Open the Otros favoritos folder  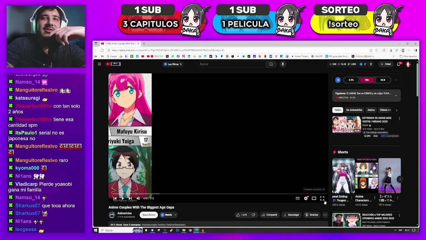tap(408, 56)
